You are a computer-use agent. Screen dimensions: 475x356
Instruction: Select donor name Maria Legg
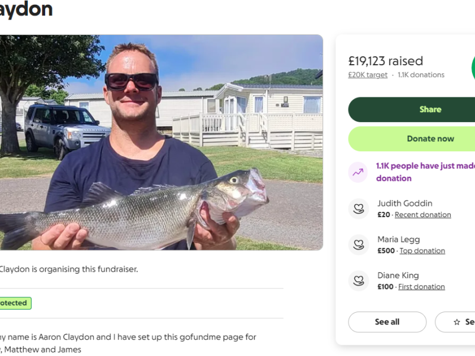tap(398, 240)
